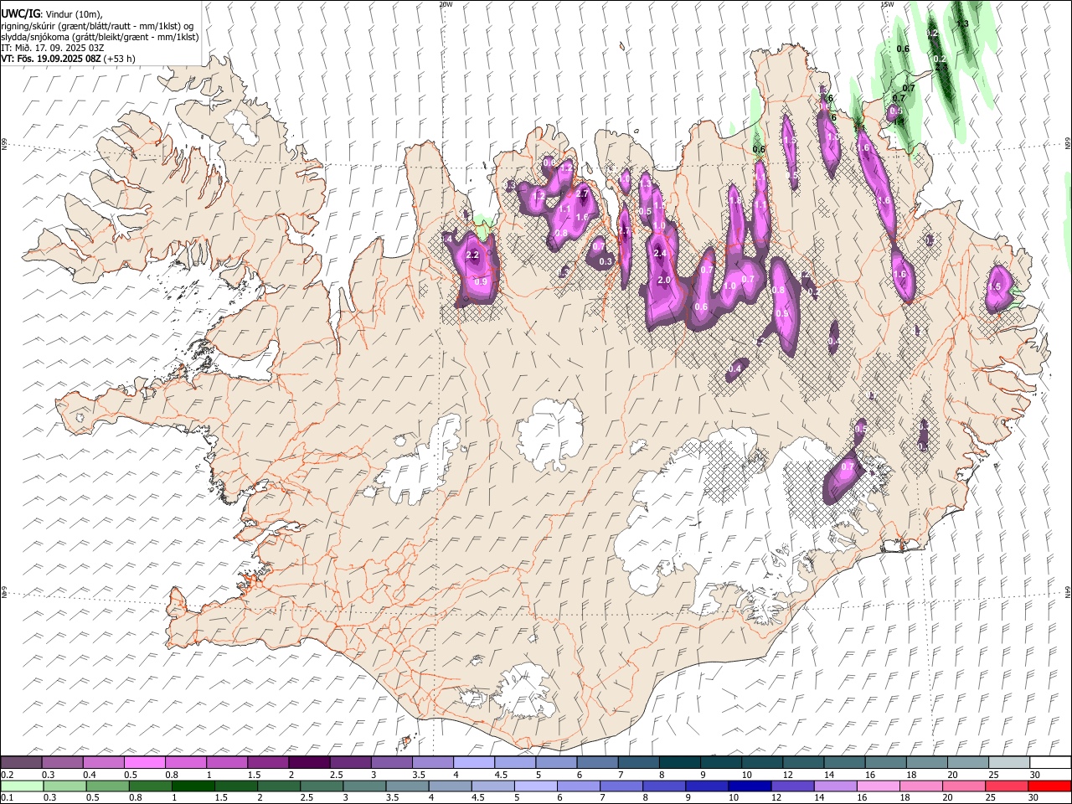This screenshot has width=1072, height=804.
Task: Select the dark purple snow swatch between 2 and 2.5
Action: coord(308,763)
